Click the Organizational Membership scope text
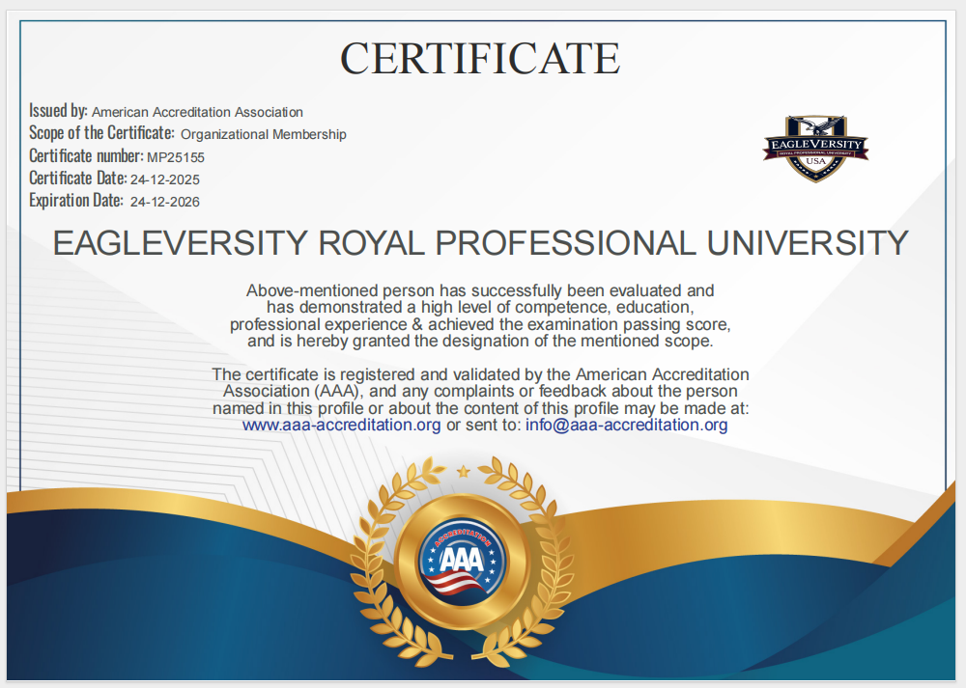The width and height of the screenshot is (966, 688). [263, 133]
